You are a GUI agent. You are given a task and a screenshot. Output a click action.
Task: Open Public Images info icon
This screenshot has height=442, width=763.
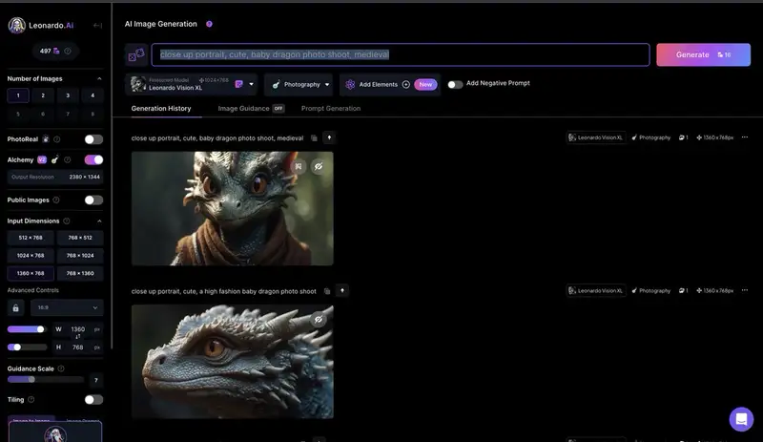pos(56,200)
